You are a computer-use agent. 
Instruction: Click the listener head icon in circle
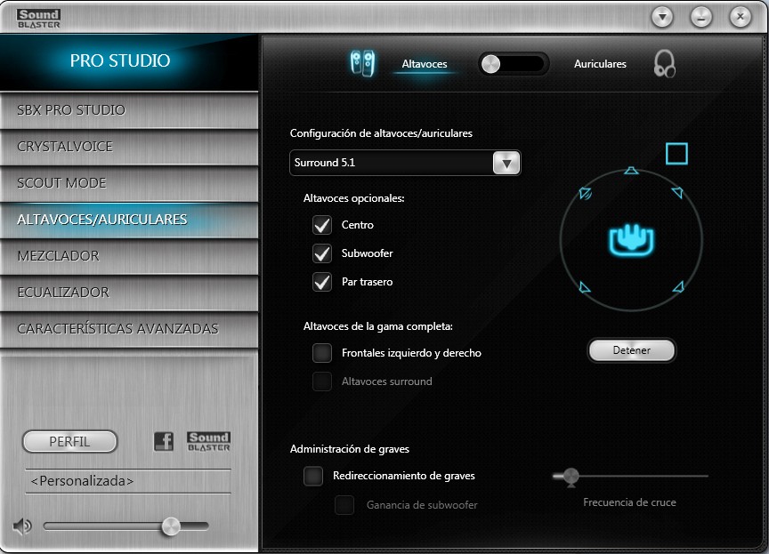click(x=631, y=239)
